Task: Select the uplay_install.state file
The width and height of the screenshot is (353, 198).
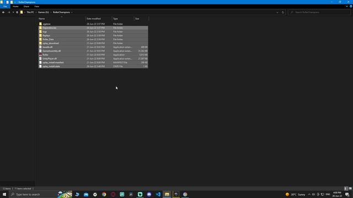Action: [x=93, y=66]
